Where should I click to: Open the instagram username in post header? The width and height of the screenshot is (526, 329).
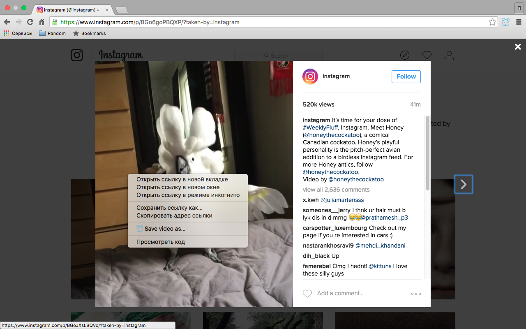point(336,76)
